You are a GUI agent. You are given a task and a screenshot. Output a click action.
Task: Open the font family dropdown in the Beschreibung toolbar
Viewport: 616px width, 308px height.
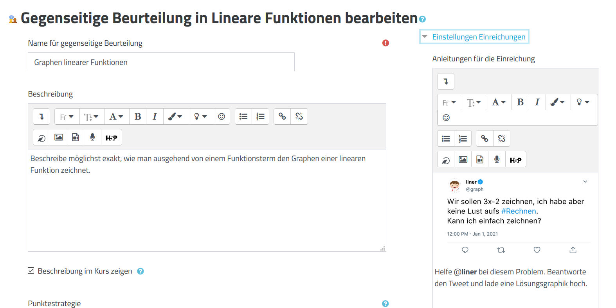[x=67, y=116]
